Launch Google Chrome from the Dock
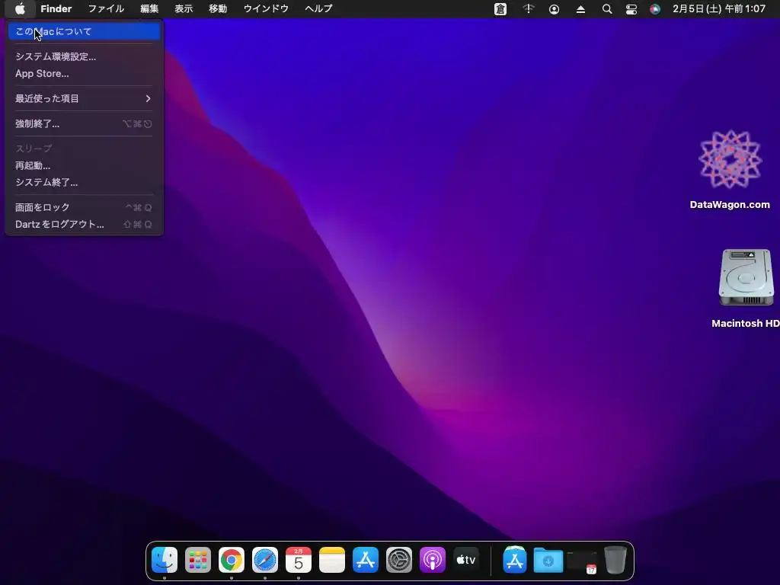This screenshot has height=585, width=780. (232, 561)
